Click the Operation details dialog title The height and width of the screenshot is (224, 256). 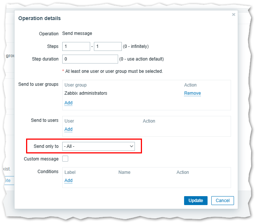click(39, 18)
